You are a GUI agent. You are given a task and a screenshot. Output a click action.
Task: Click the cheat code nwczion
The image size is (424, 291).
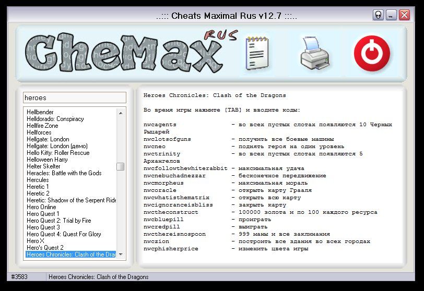[x=156, y=241]
